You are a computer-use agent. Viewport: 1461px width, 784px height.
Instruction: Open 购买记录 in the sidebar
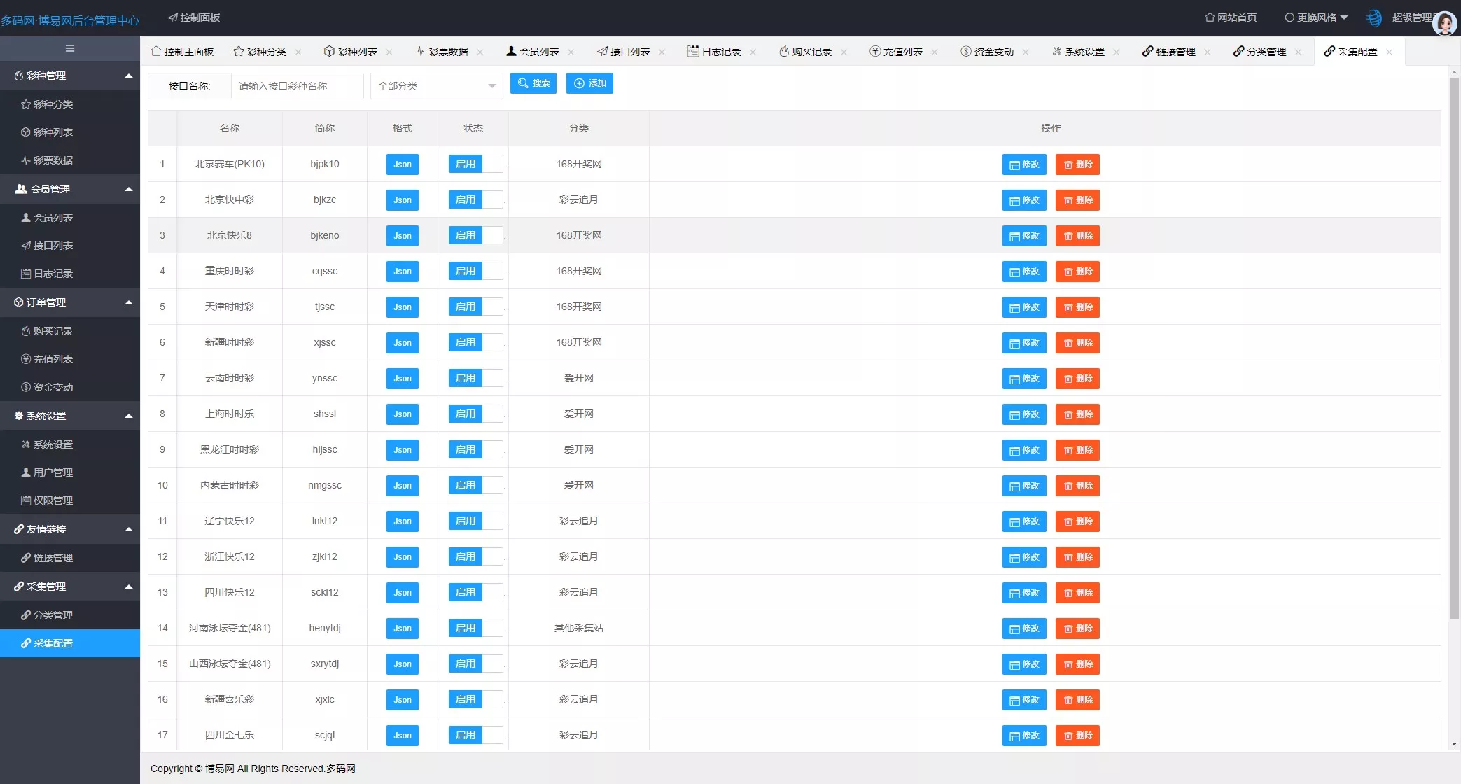(53, 331)
